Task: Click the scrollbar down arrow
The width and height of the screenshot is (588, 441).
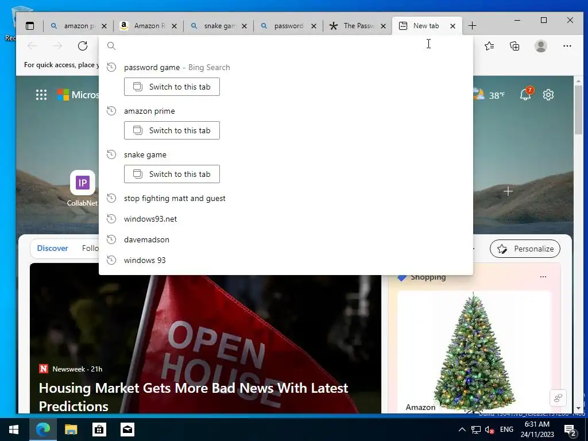Action: 579,408
